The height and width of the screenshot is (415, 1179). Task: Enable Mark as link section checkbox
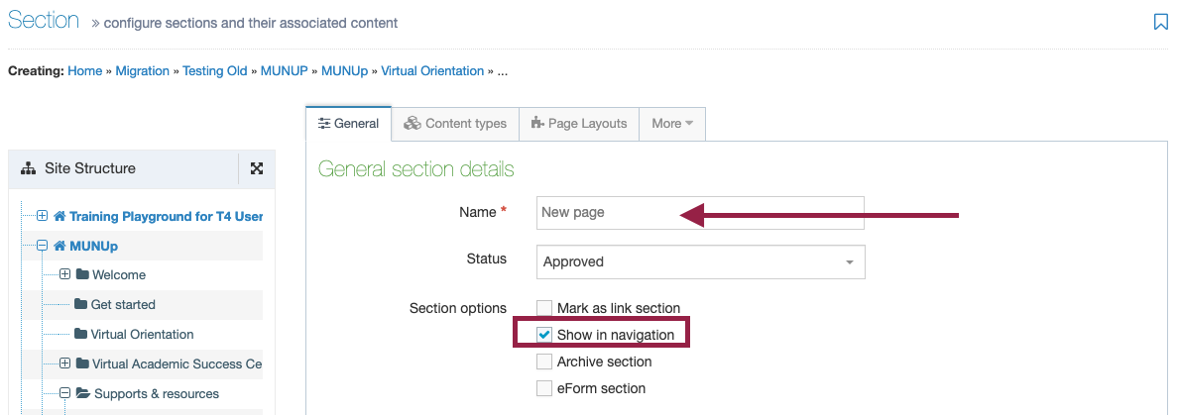pyautogui.click(x=544, y=308)
